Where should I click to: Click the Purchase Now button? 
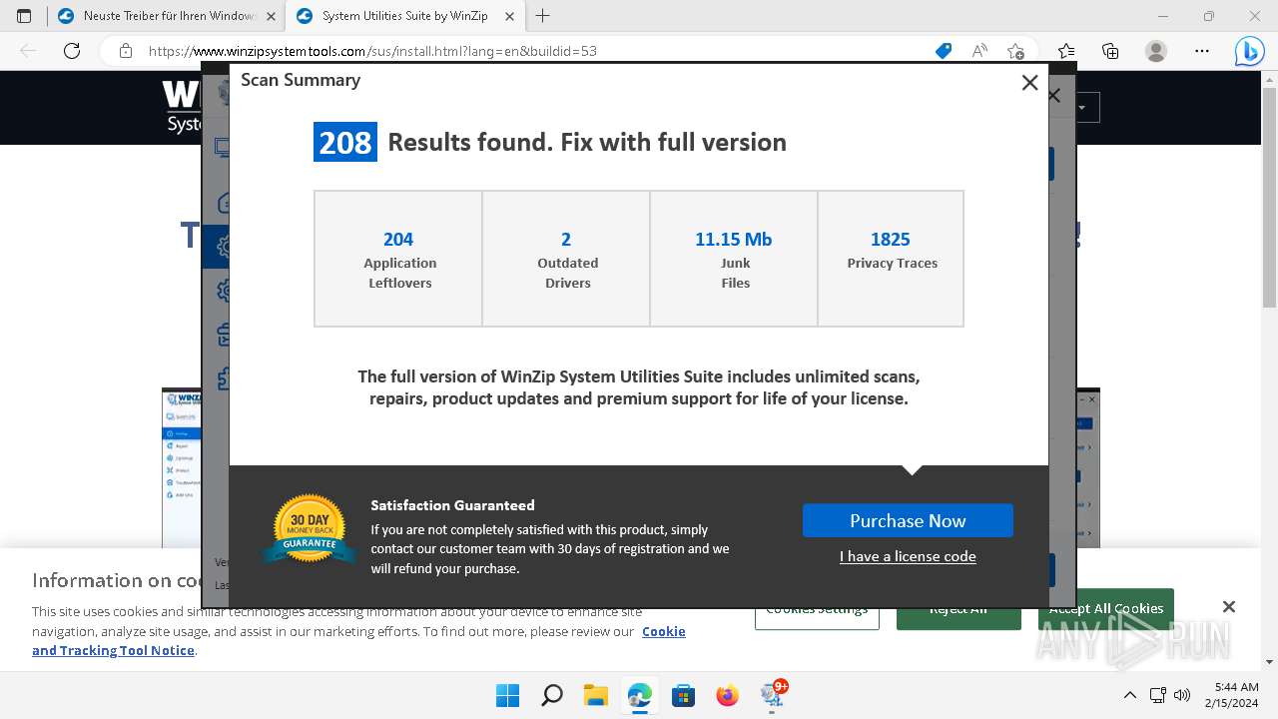pos(908,520)
